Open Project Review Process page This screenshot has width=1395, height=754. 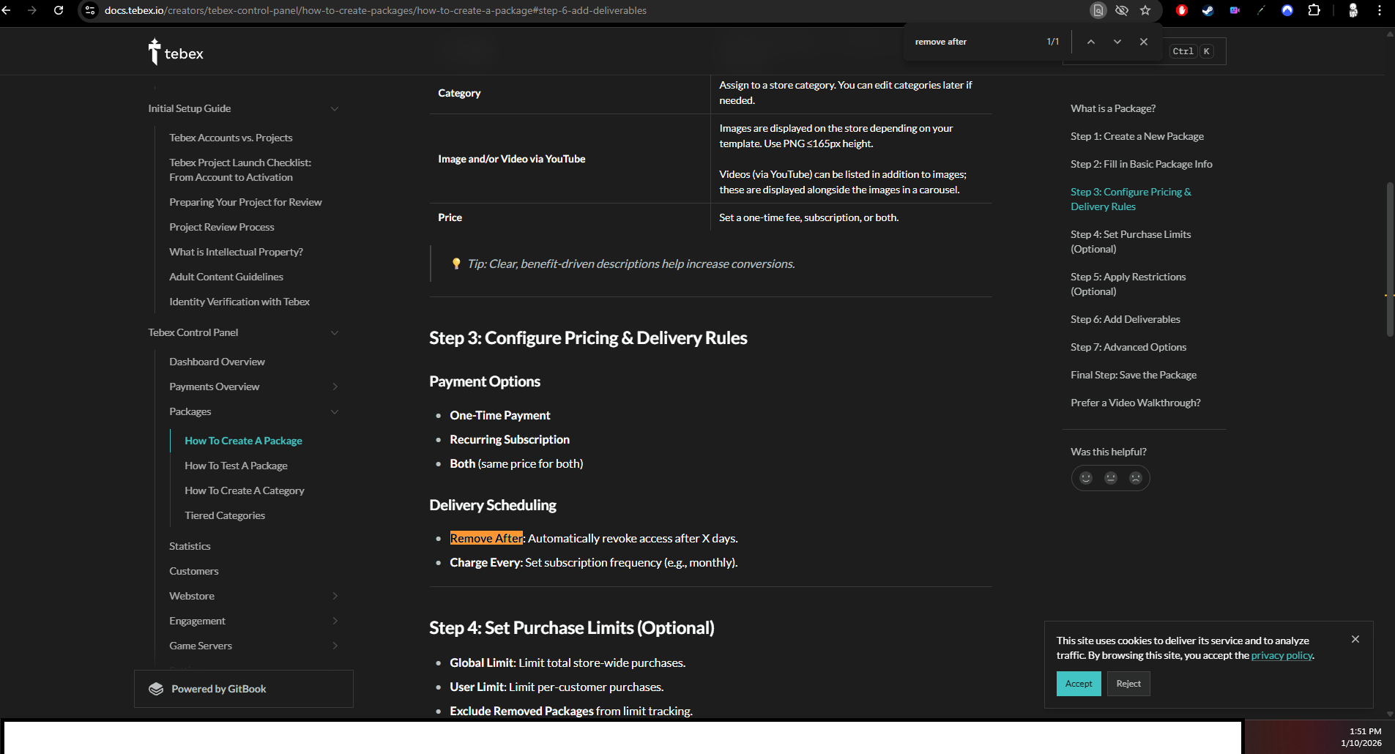(222, 227)
